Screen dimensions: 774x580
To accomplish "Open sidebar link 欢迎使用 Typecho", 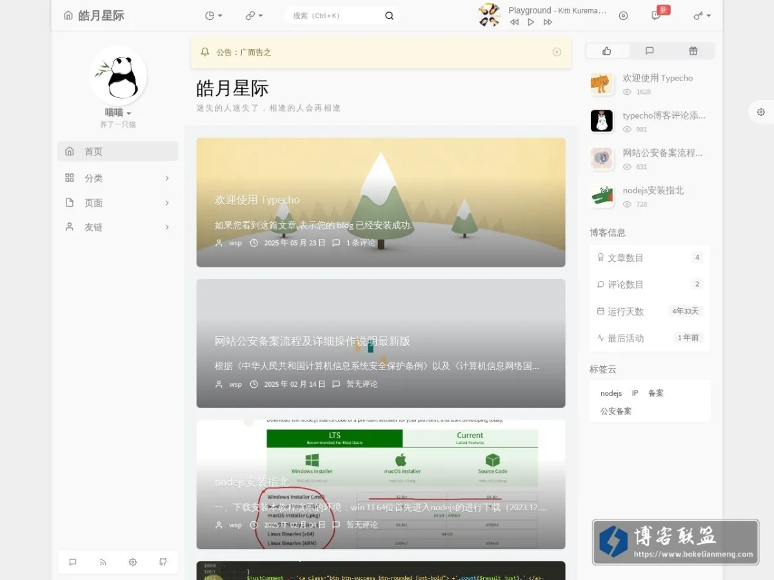I will pyautogui.click(x=658, y=78).
